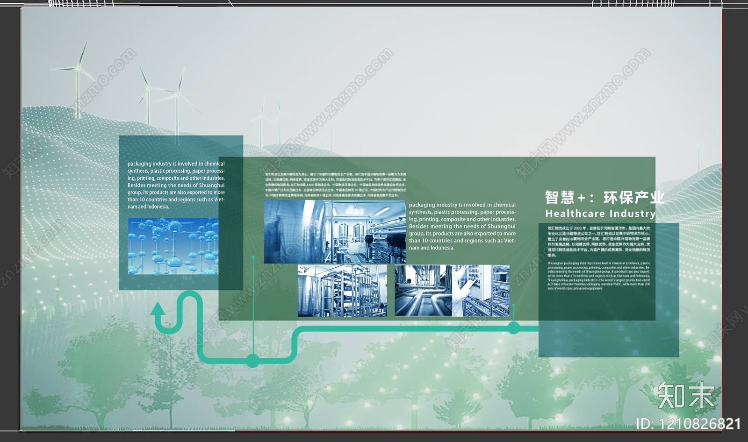
Task: Click the Chinese paragraph above the factory photo
Action: pos(335,185)
